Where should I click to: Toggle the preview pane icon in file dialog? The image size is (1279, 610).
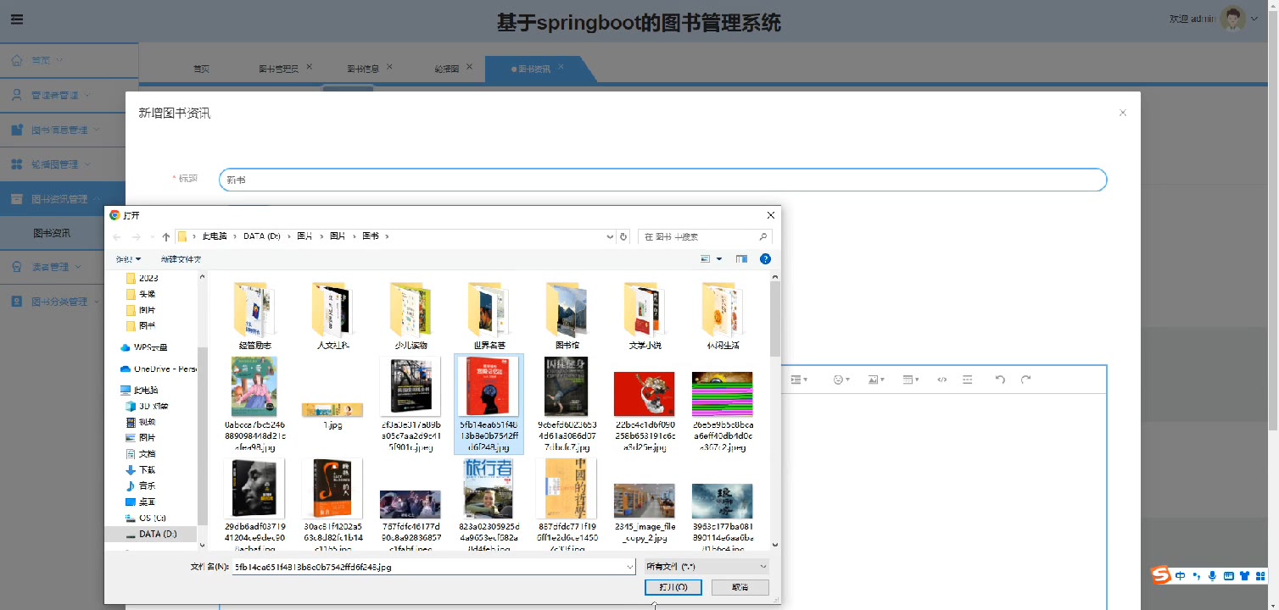(741, 259)
